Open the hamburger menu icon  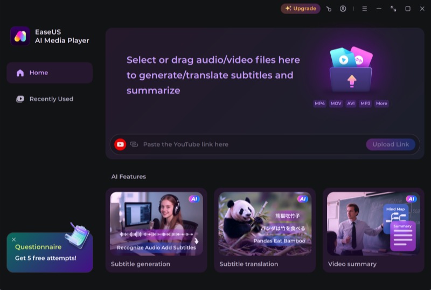tap(365, 9)
